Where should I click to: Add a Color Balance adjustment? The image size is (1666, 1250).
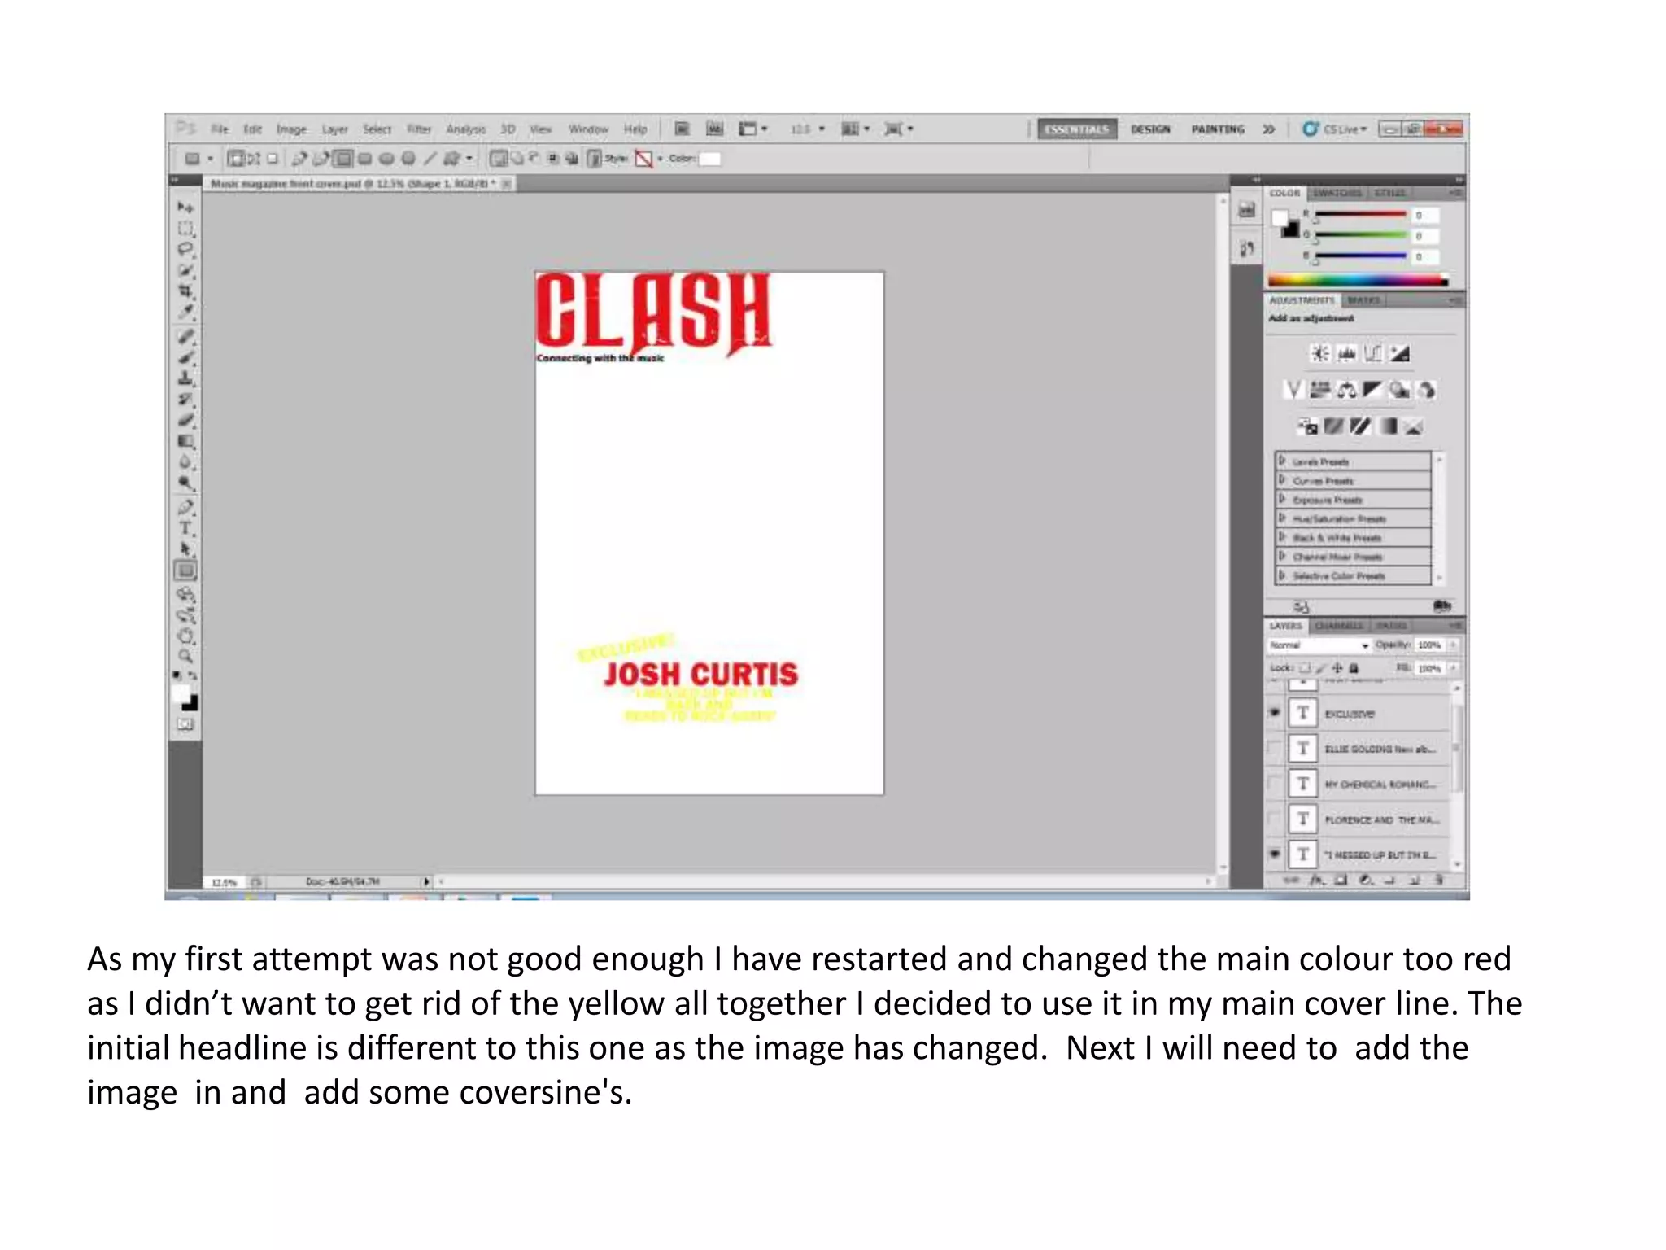click(x=1347, y=390)
